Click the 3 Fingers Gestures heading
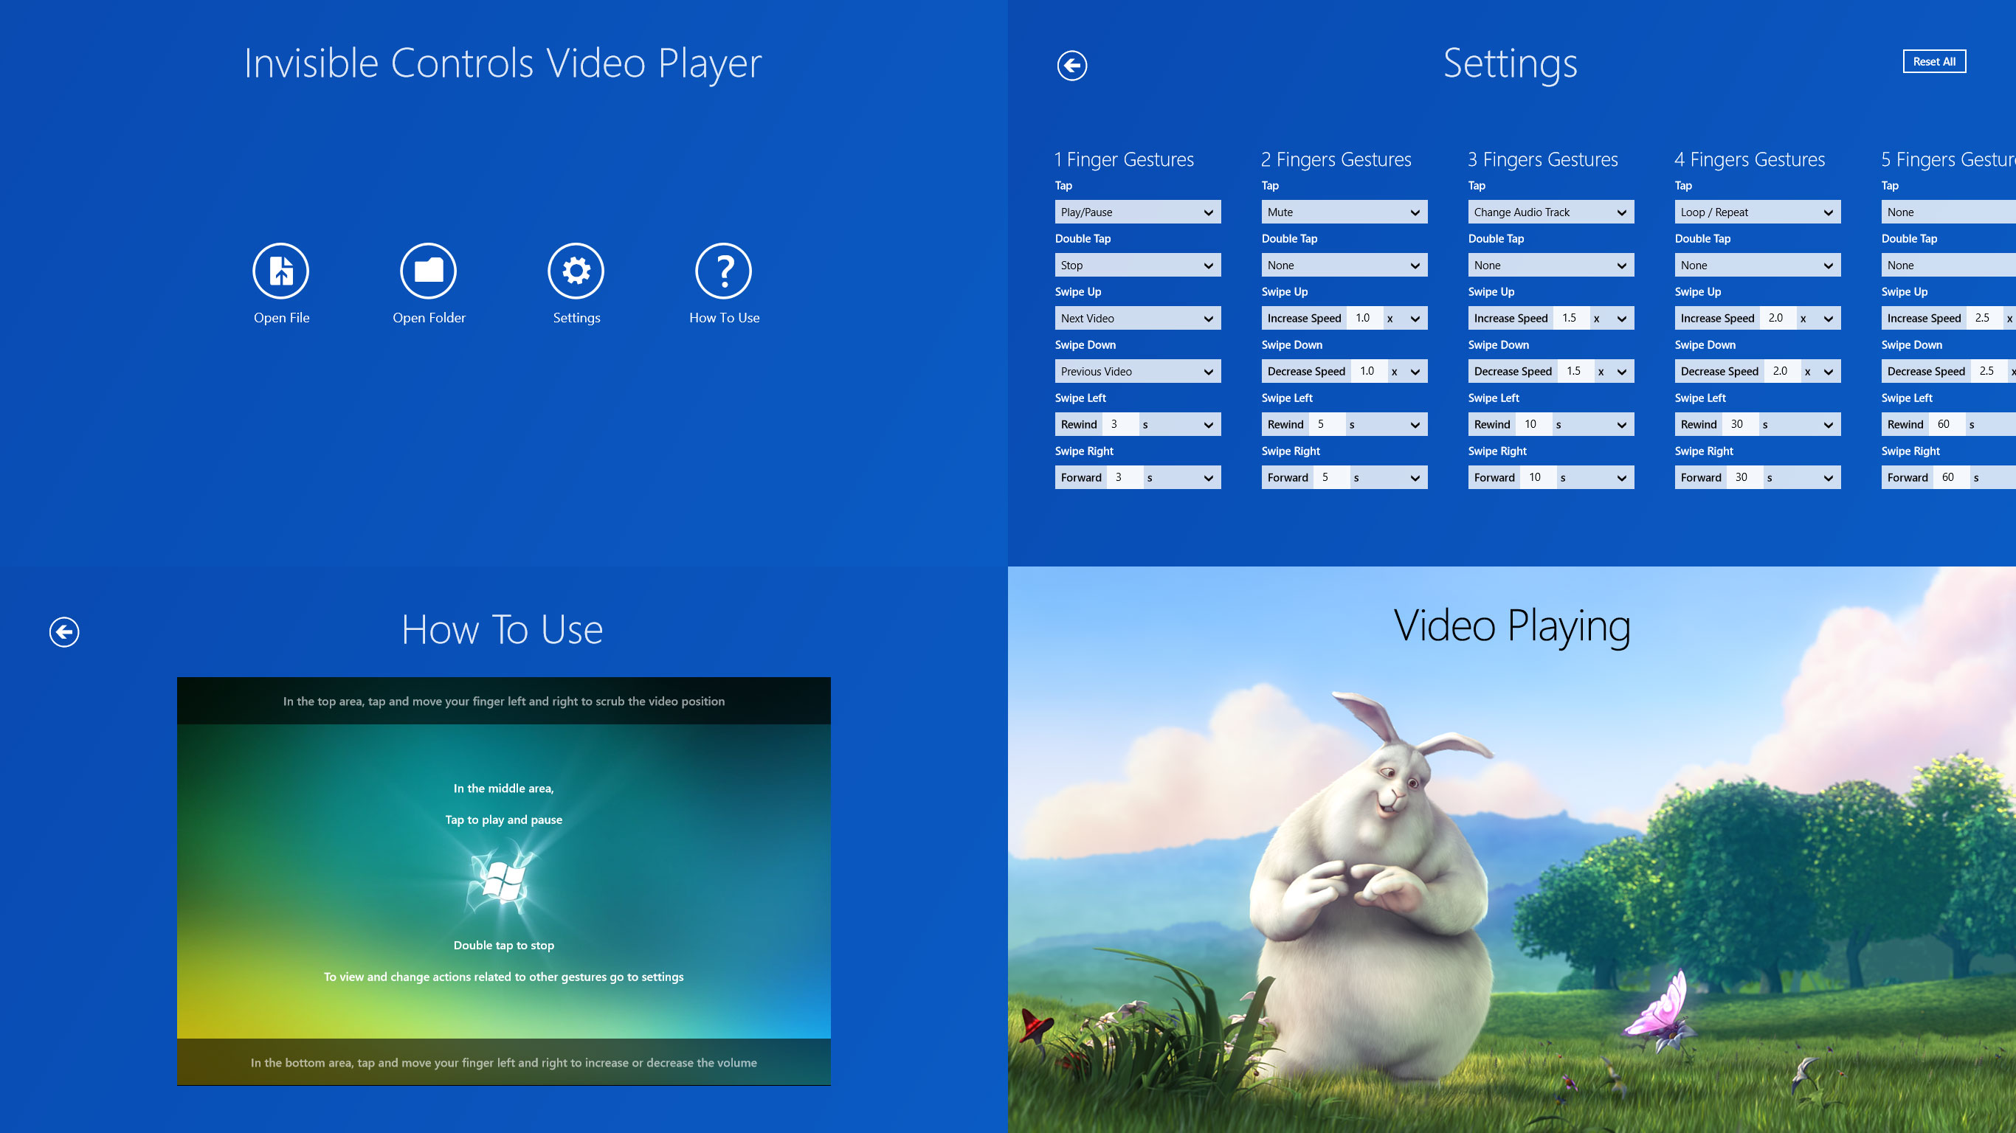This screenshot has height=1133, width=2016. pos(1542,159)
